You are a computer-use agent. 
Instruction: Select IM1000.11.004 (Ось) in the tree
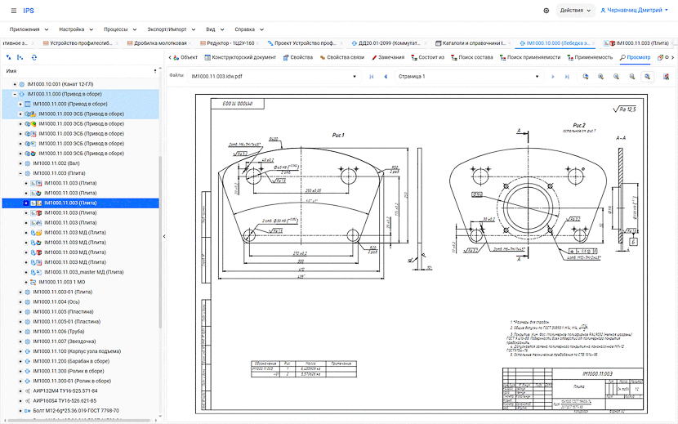coord(56,301)
